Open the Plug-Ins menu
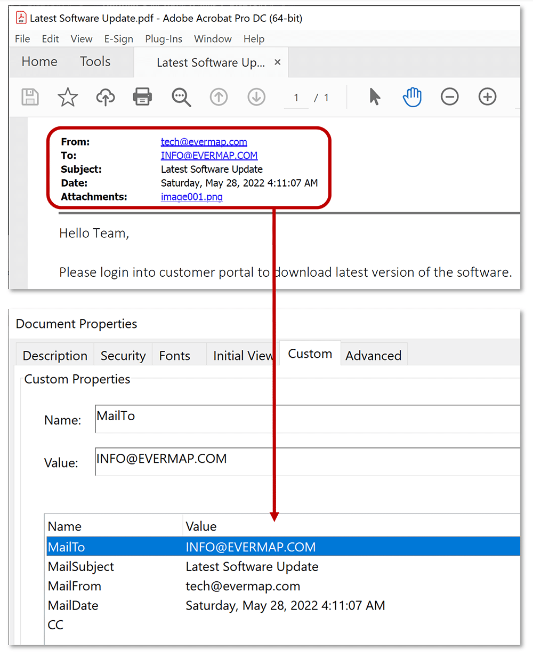 tap(164, 39)
